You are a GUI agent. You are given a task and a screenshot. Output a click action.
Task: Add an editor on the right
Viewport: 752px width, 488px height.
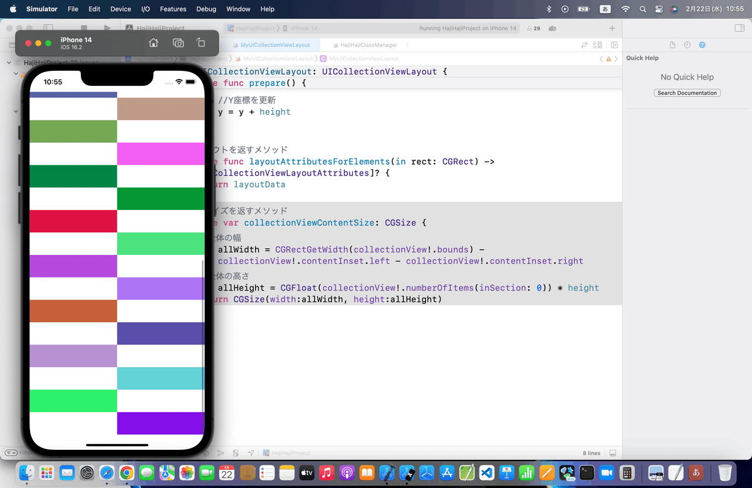(x=614, y=45)
